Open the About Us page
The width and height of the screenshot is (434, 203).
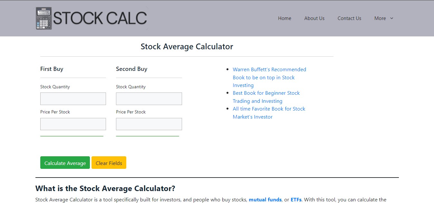pyautogui.click(x=314, y=18)
